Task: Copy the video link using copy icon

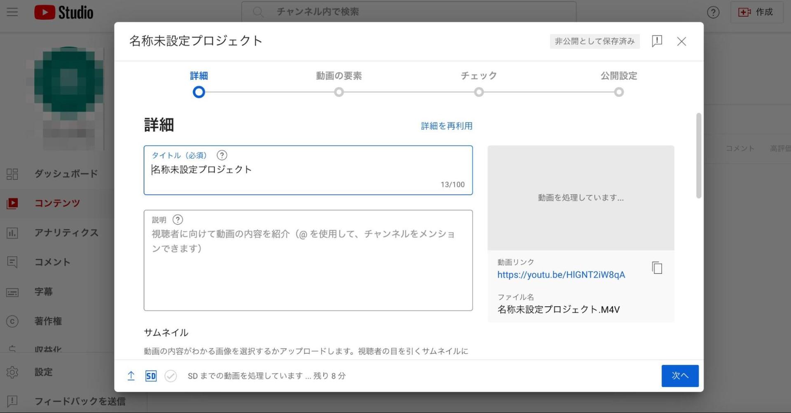Action: [657, 268]
